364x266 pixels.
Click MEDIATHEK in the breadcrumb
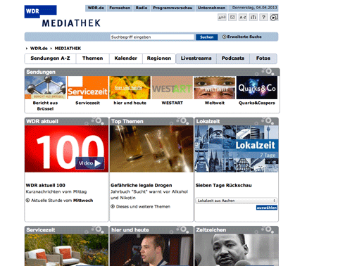(x=68, y=49)
